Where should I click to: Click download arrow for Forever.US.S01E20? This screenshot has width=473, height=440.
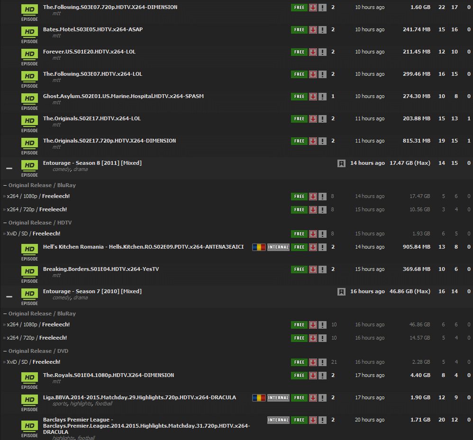(x=313, y=52)
